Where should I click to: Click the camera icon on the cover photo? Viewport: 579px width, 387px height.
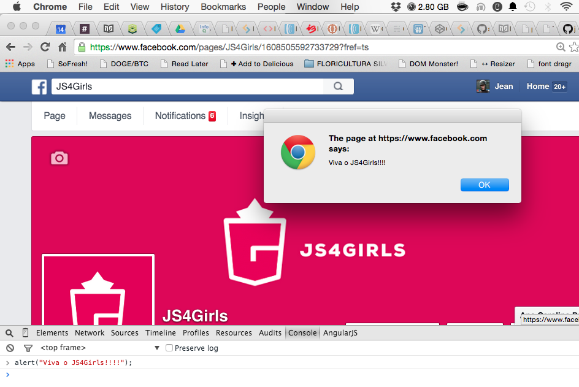pyautogui.click(x=59, y=158)
